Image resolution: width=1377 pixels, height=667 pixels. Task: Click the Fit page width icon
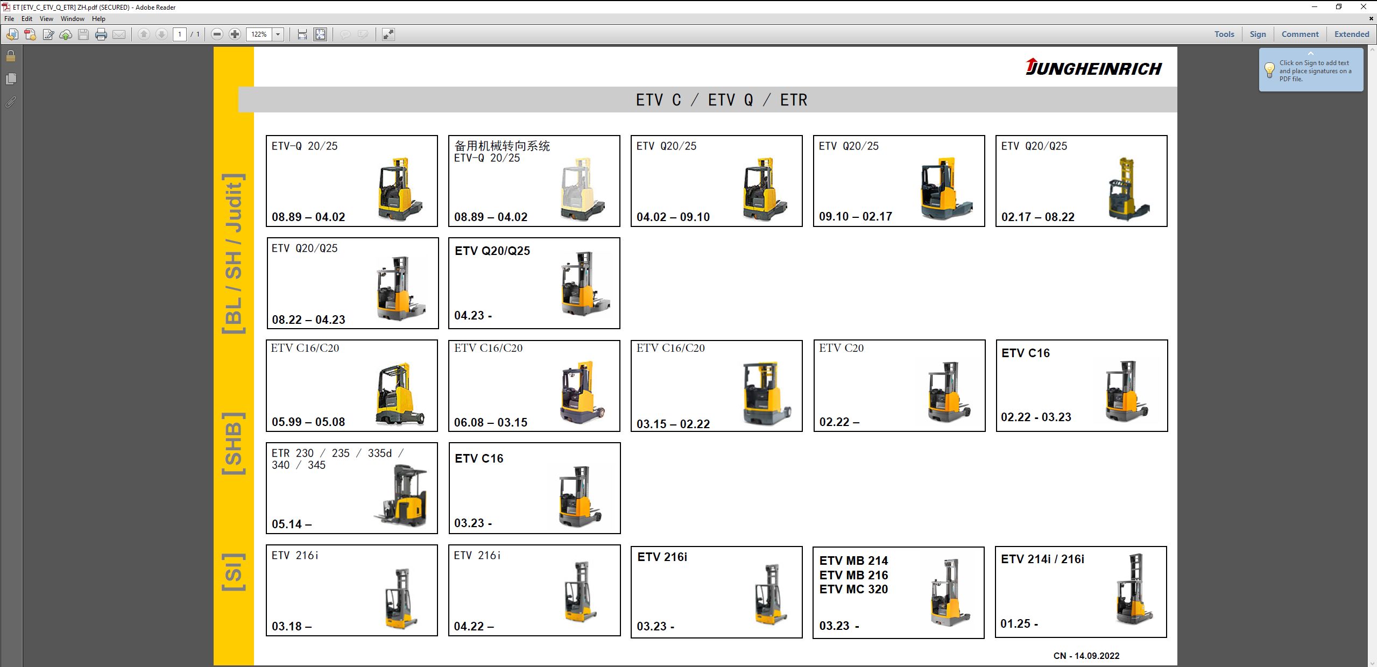point(302,34)
